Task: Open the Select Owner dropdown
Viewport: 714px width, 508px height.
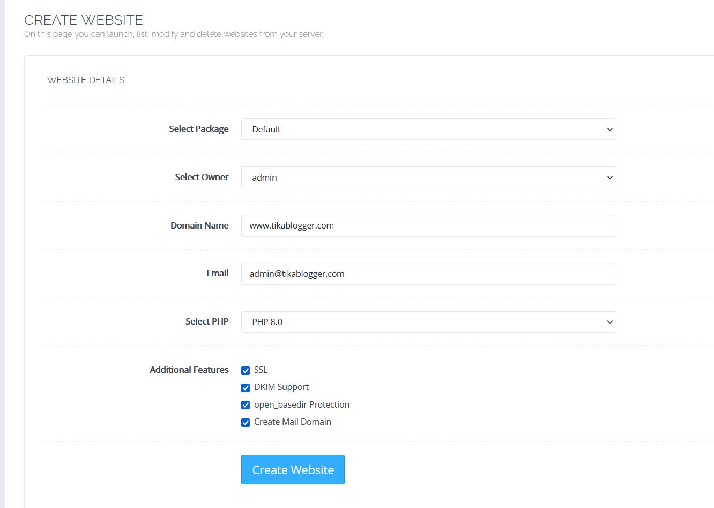Action: point(428,177)
